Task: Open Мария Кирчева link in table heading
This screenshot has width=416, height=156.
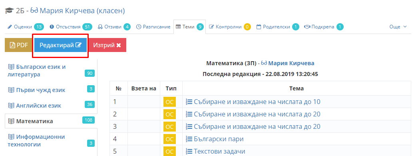Action: [291, 63]
